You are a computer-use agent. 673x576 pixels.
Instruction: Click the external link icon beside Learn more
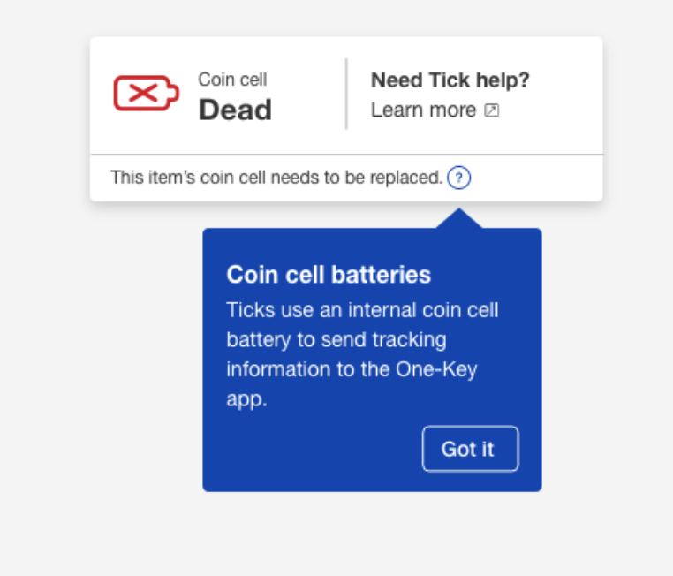pos(491,110)
